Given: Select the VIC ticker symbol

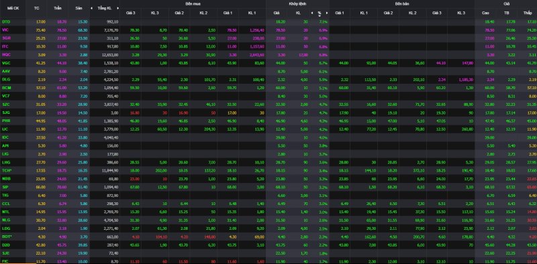Looking at the screenshot, I should tap(5, 29).
